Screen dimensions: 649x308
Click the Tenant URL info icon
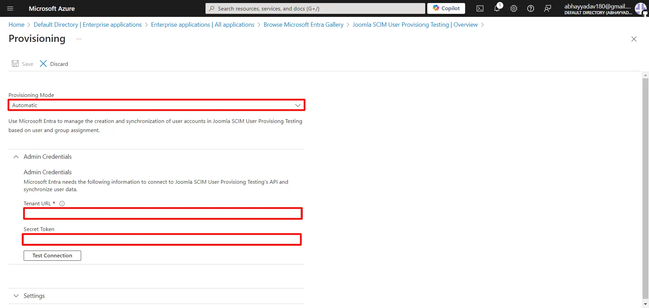(62, 204)
